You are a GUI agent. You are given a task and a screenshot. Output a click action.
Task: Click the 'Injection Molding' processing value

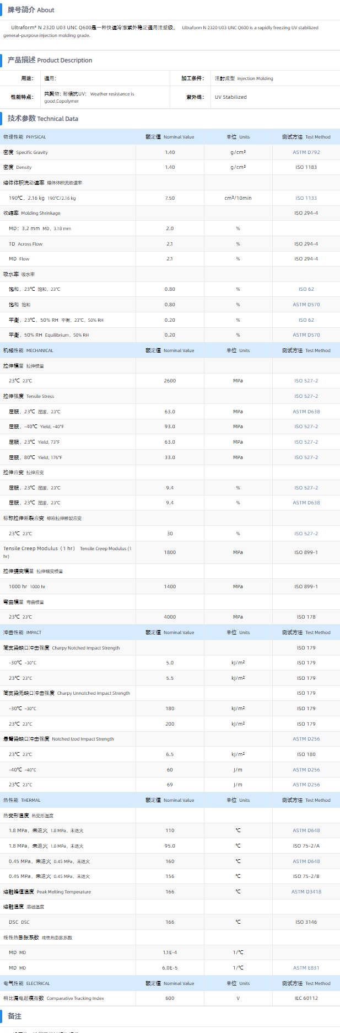(x=255, y=78)
